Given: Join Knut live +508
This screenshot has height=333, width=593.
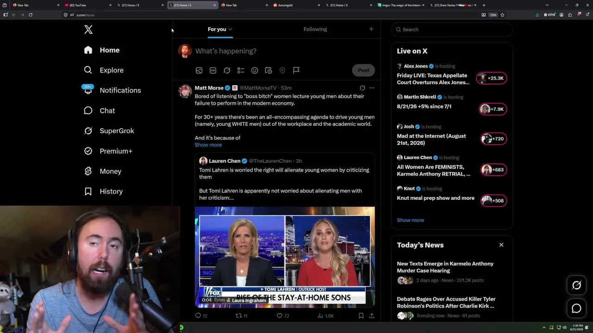Looking at the screenshot, I should (493, 201).
